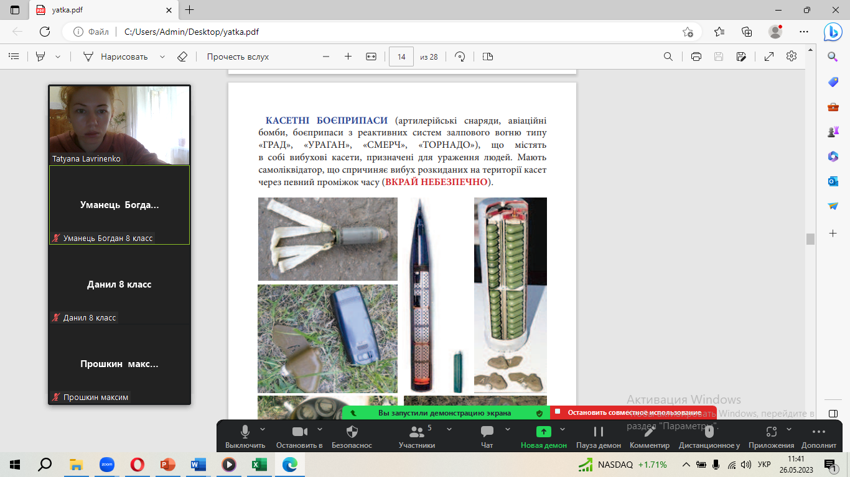The height and width of the screenshot is (477, 850).
Task: Stop video in Zoom toolbar
Action: [x=299, y=435]
